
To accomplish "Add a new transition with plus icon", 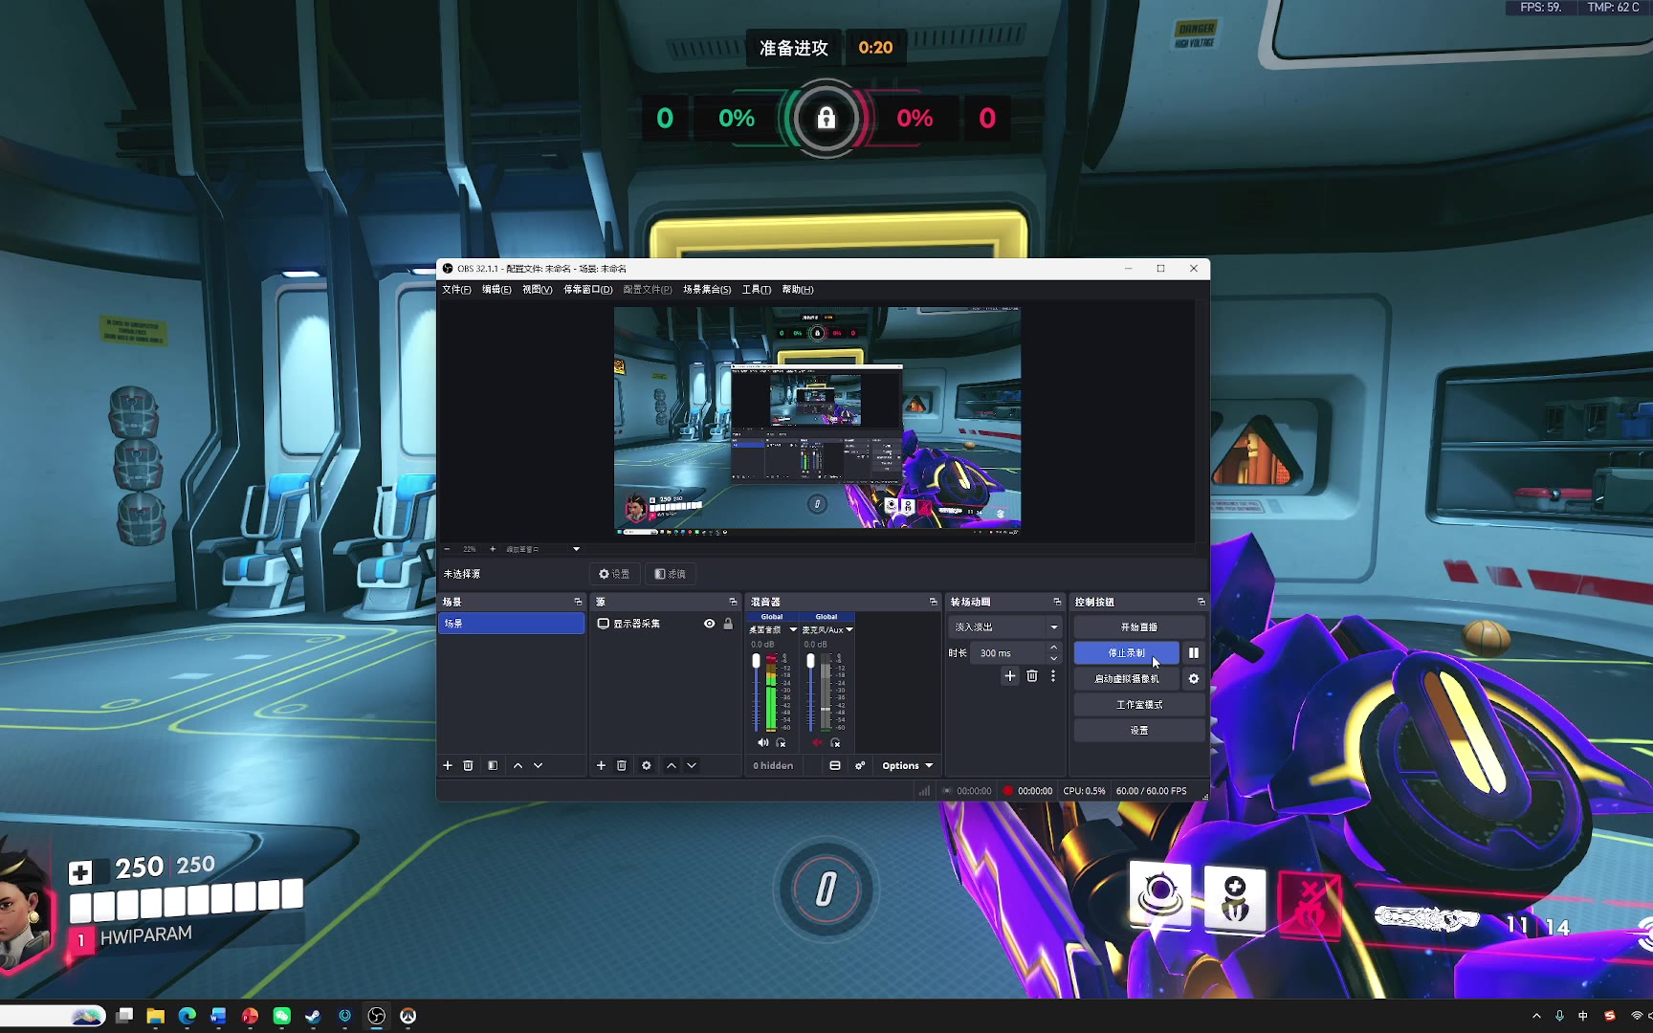I will [1009, 676].
